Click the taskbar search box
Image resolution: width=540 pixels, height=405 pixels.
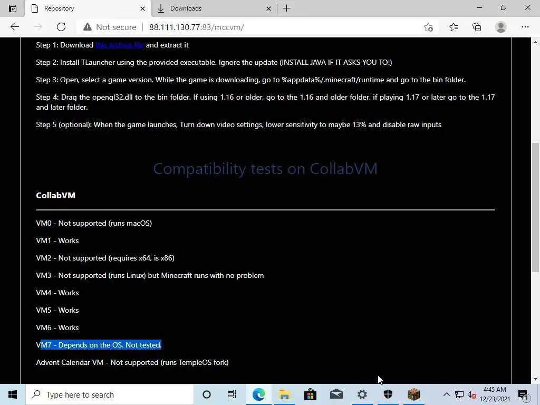110,394
